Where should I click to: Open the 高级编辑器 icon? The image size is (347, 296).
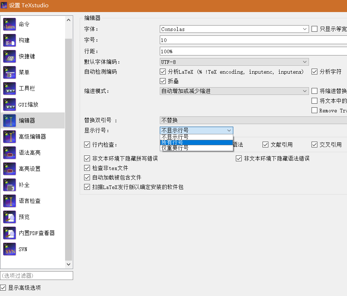(x=10, y=137)
